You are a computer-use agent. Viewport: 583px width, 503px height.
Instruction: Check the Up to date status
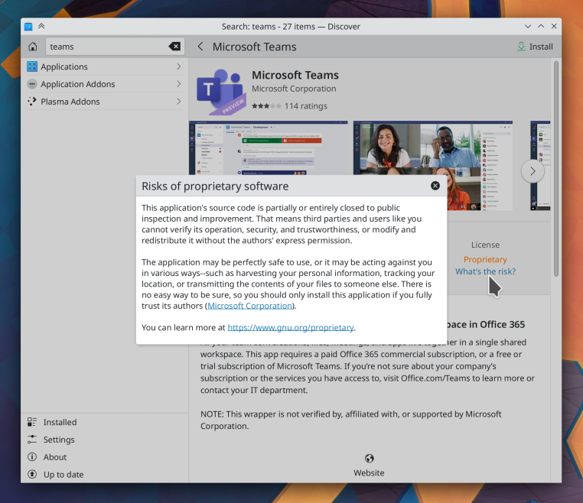pos(63,475)
